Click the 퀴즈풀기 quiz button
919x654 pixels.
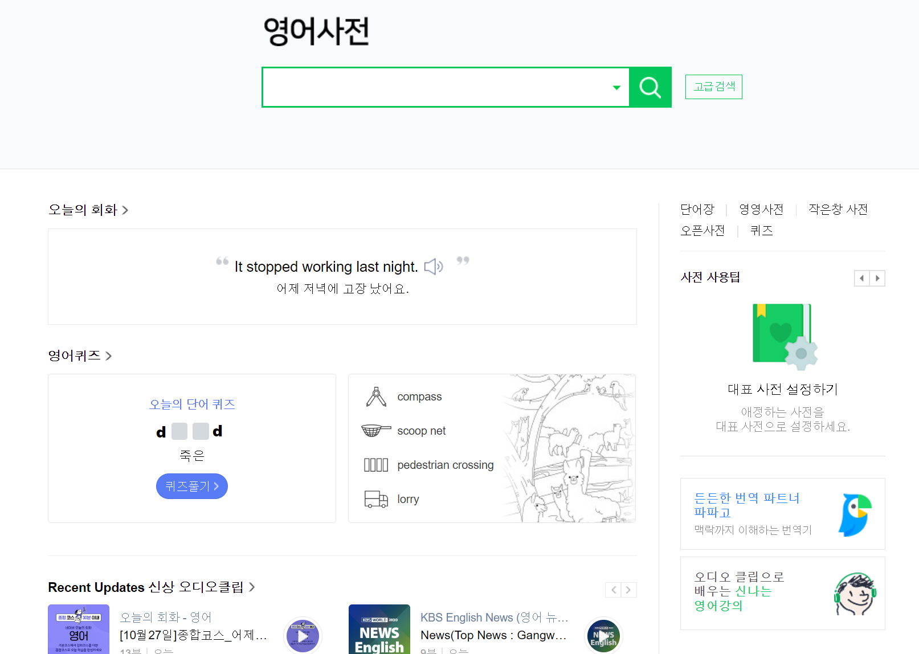coord(192,486)
